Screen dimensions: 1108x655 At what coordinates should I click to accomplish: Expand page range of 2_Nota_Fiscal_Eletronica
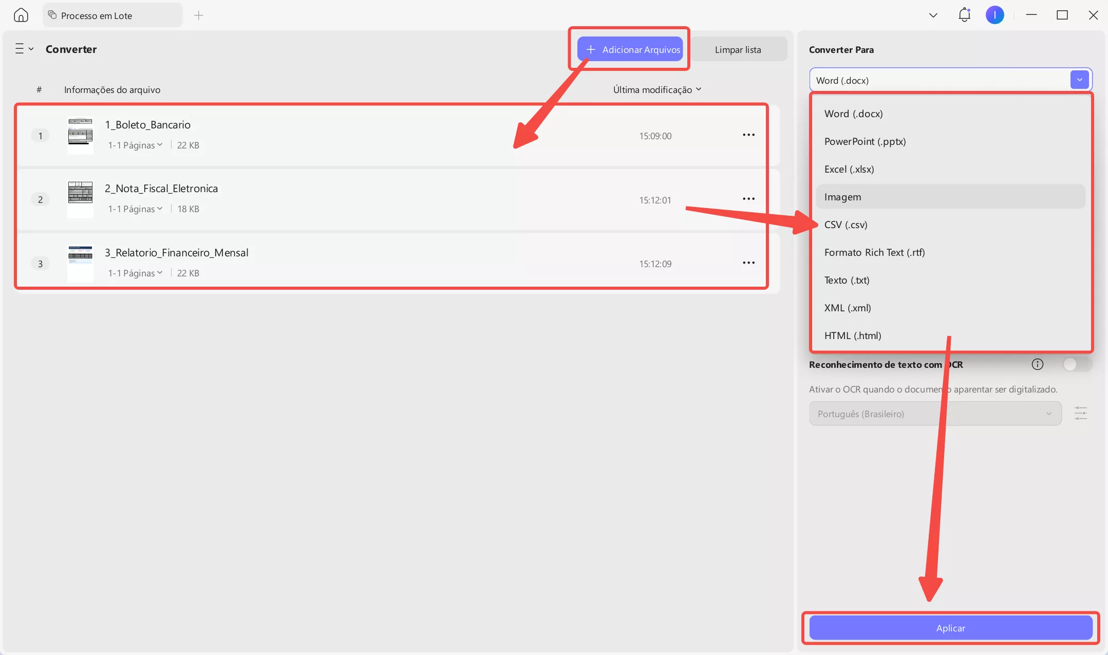point(135,209)
